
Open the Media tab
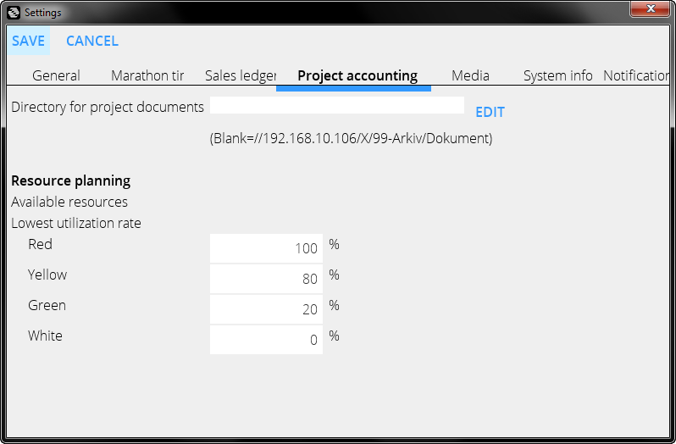(470, 75)
